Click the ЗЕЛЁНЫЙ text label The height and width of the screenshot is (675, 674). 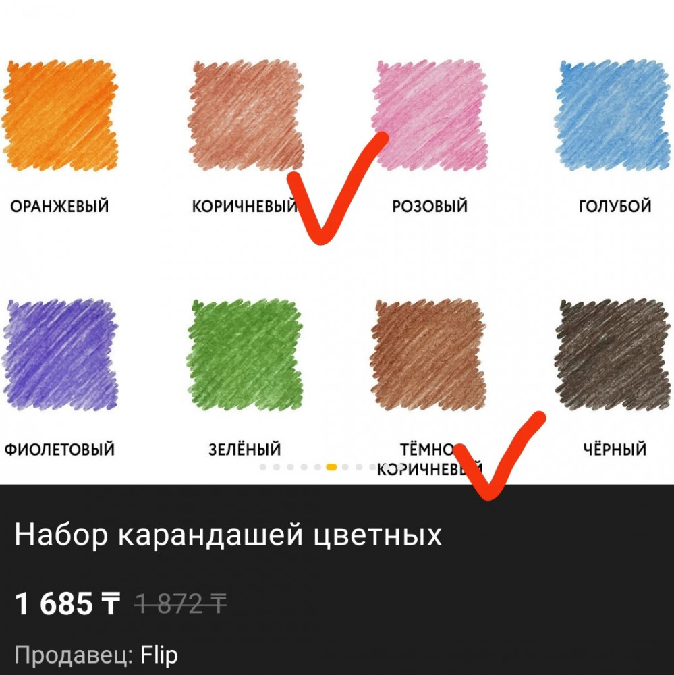[x=245, y=449]
